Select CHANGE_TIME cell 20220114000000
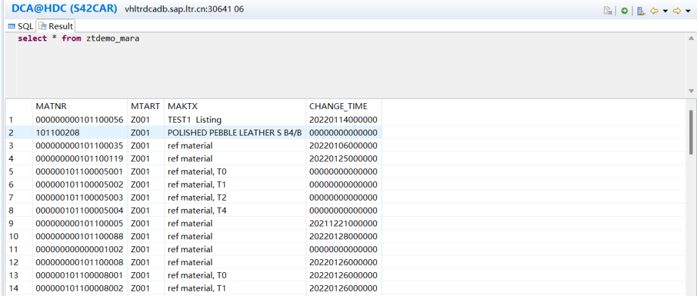The image size is (697, 296). pyautogui.click(x=343, y=119)
